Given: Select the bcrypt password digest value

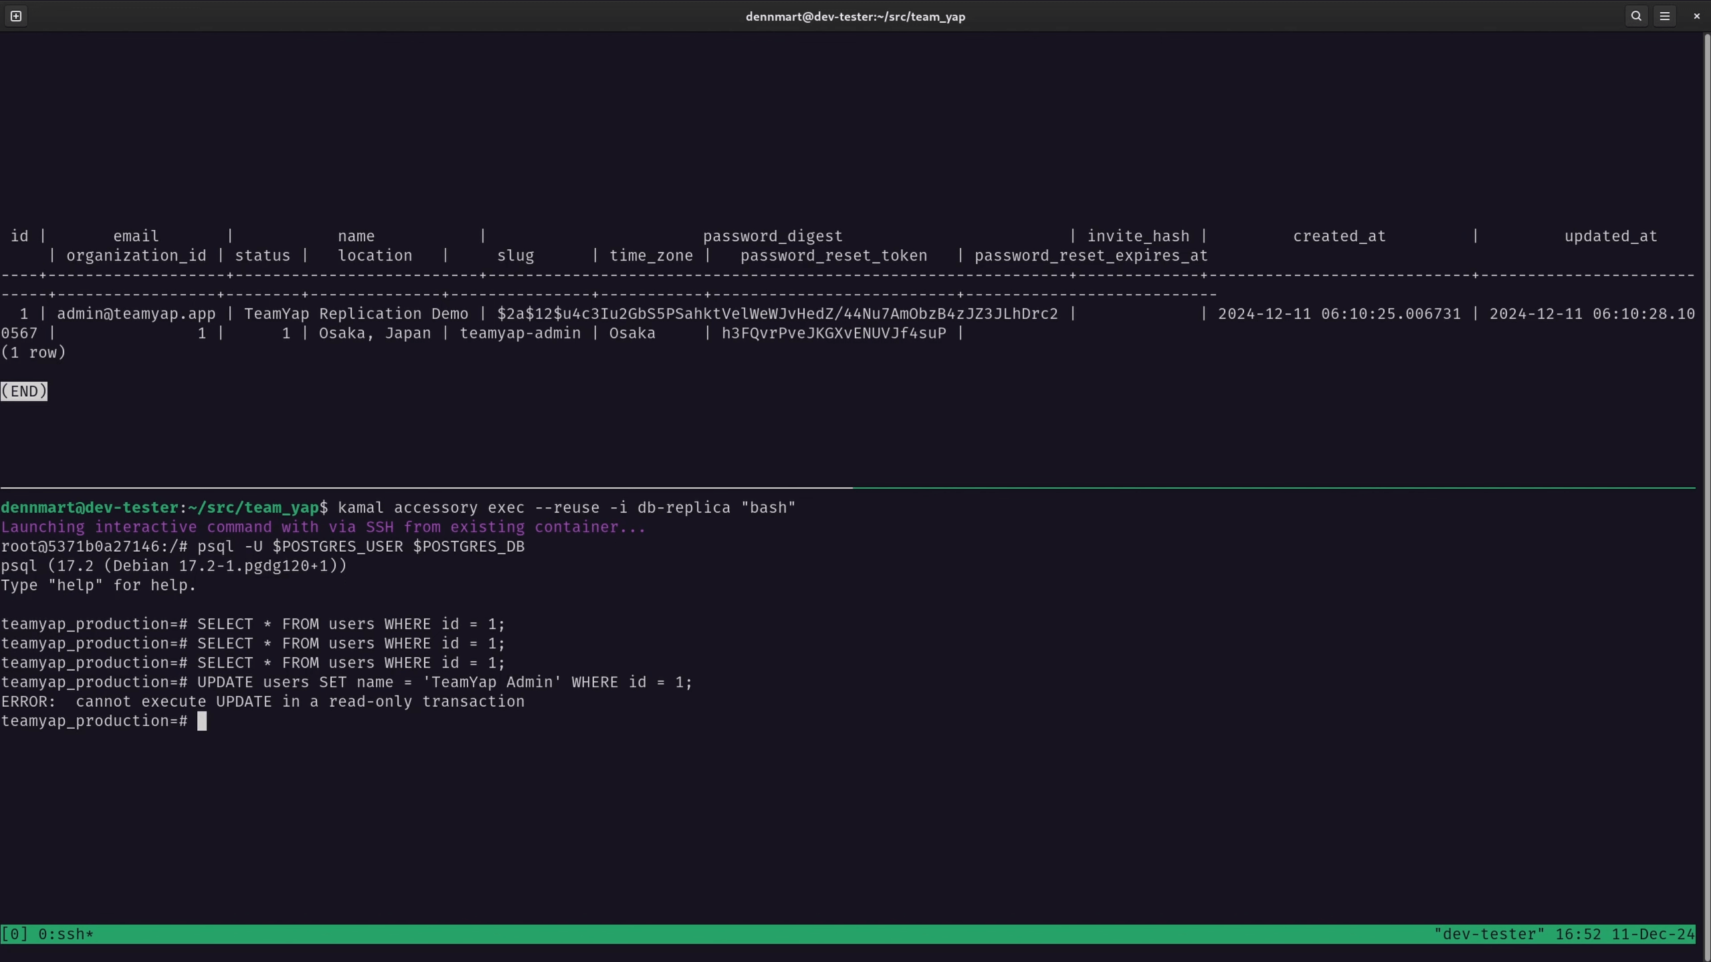Looking at the screenshot, I should click(777, 314).
